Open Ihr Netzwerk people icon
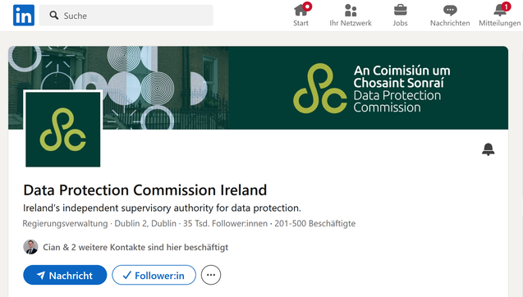This screenshot has width=523, height=297. tap(351, 11)
